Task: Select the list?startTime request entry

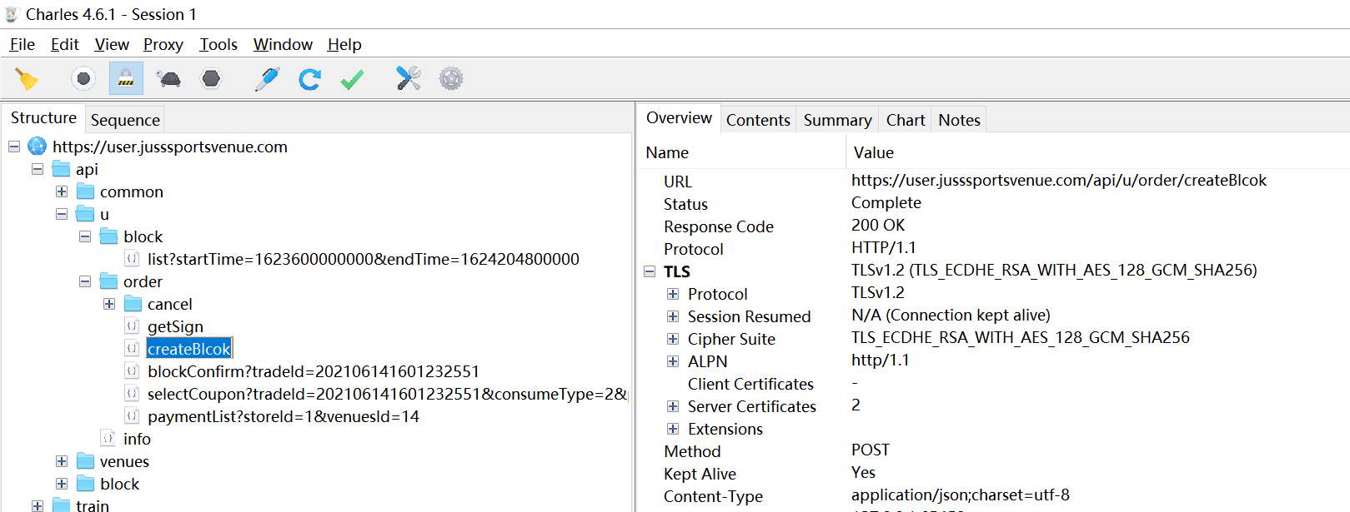Action: [x=364, y=259]
